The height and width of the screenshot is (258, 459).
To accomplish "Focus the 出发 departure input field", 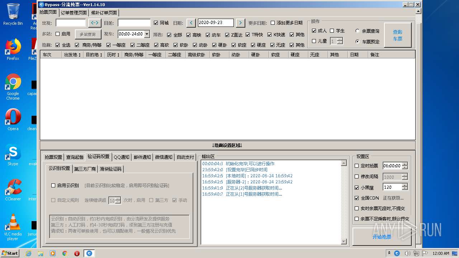I will [71, 23].
